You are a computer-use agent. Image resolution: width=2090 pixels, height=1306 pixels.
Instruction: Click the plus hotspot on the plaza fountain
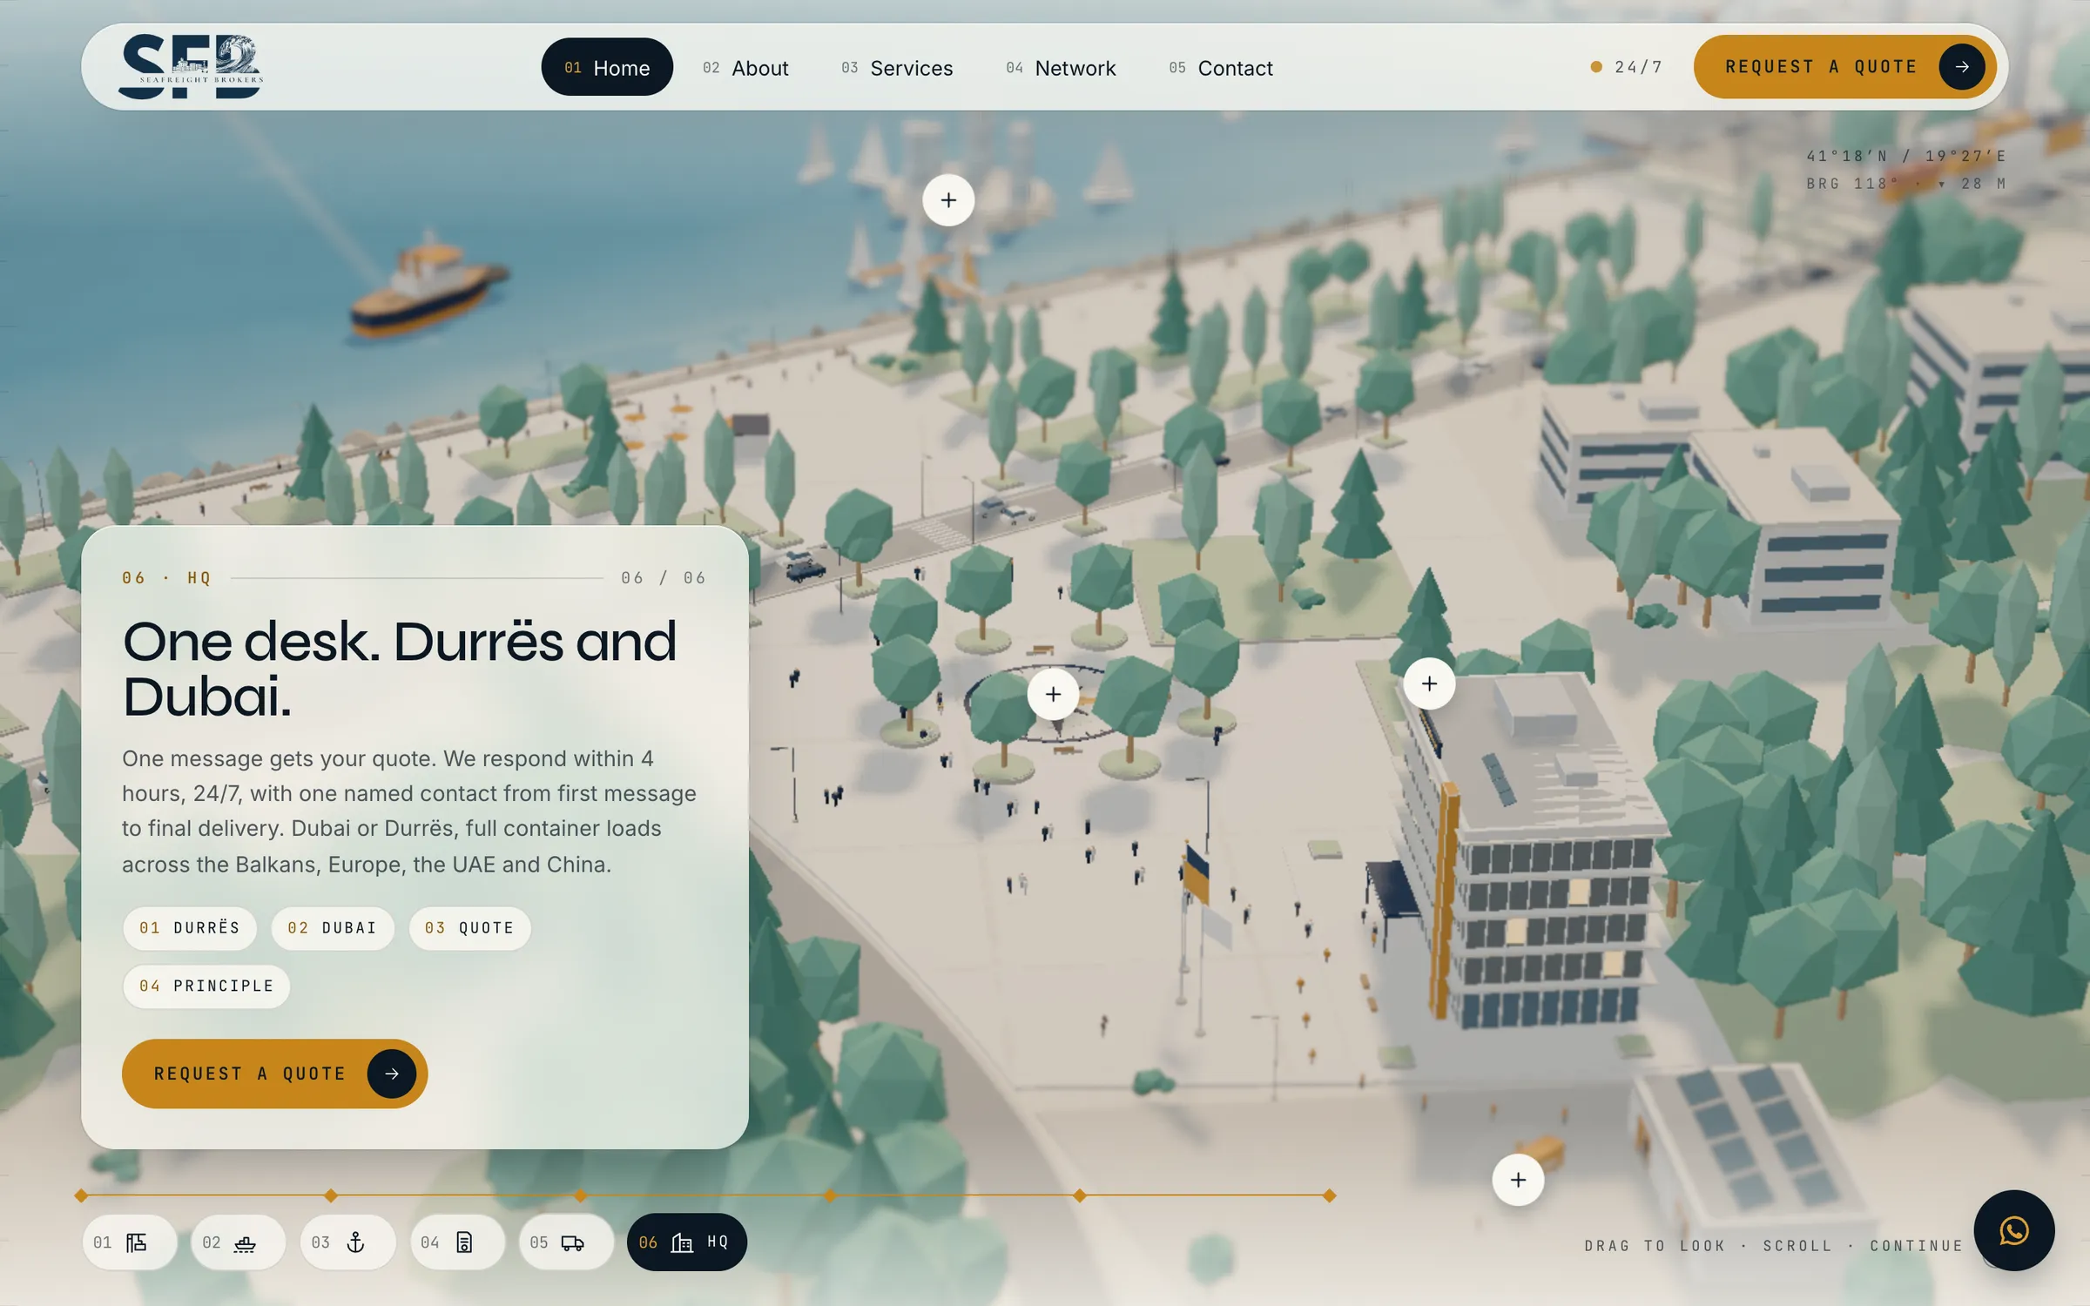coord(1053,694)
